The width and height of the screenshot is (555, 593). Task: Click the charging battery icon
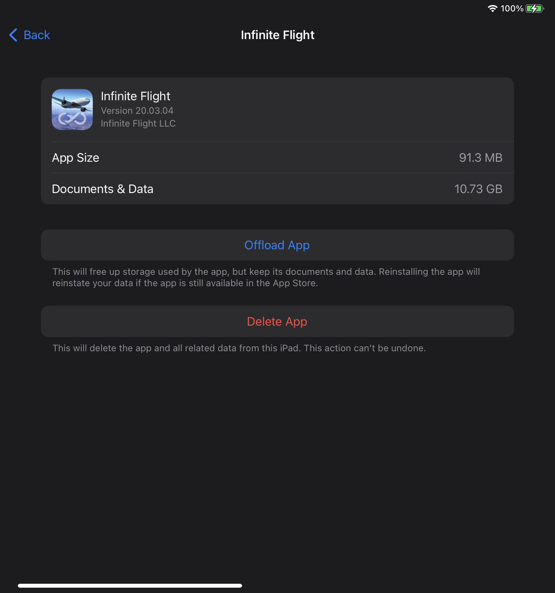click(x=535, y=8)
